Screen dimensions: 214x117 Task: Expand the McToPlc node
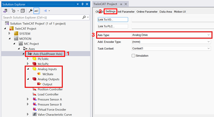(x=28, y=64)
